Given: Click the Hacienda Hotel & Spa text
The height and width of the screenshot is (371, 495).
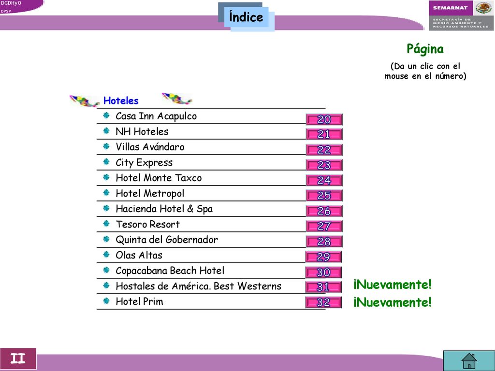Looking at the screenshot, I should [x=164, y=209].
